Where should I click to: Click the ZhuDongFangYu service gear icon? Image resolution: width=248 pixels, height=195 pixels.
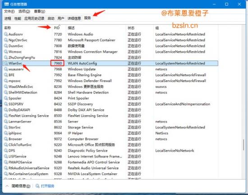click(6, 57)
